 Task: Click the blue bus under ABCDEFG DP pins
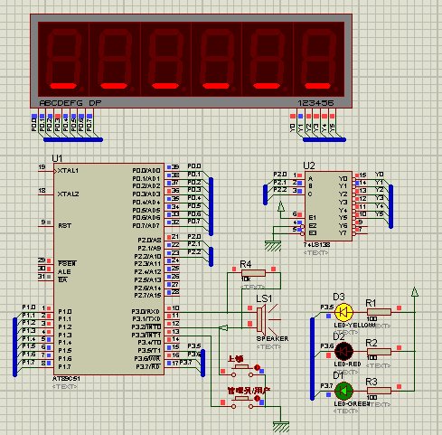coord(73,139)
